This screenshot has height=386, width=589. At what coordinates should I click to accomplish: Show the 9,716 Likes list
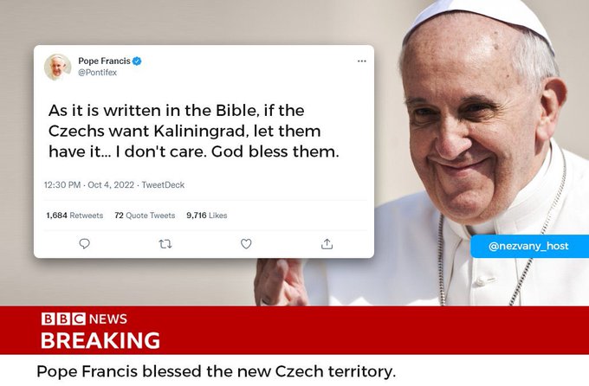click(207, 216)
